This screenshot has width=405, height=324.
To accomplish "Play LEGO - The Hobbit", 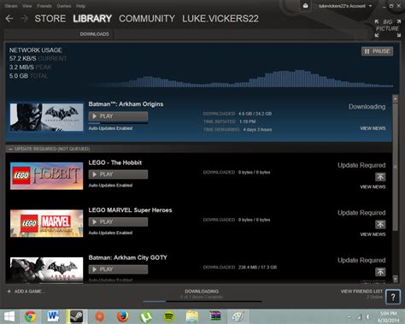I will 118,174.
